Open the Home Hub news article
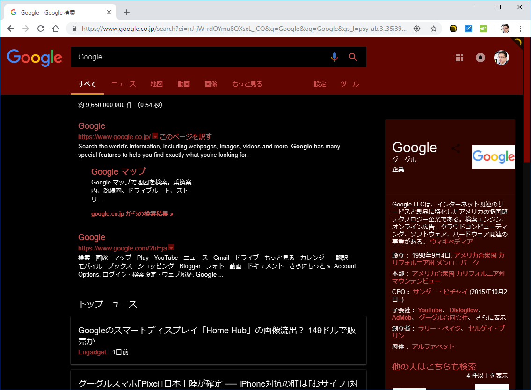 [217, 335]
